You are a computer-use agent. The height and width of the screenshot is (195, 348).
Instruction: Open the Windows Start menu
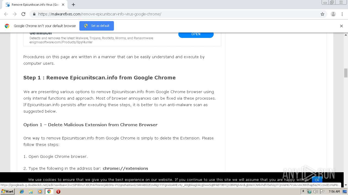(x=7, y=191)
